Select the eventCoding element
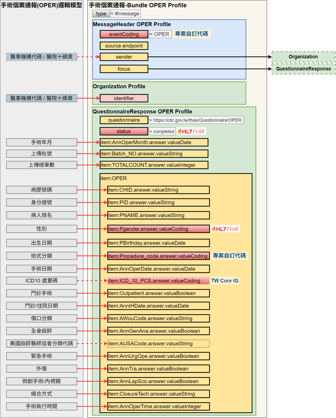 [124, 34]
